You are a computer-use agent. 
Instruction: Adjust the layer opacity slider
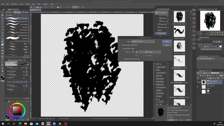(x=215, y=73)
